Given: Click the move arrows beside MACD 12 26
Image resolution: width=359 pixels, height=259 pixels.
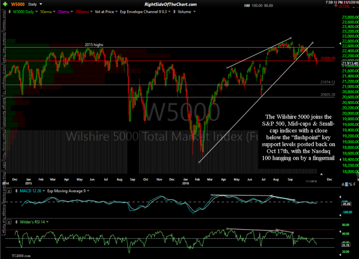Looking at the screenshot, I should [x=16, y=191].
